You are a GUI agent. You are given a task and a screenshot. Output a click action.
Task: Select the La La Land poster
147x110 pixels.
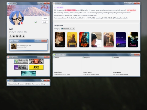(x=121, y=40)
